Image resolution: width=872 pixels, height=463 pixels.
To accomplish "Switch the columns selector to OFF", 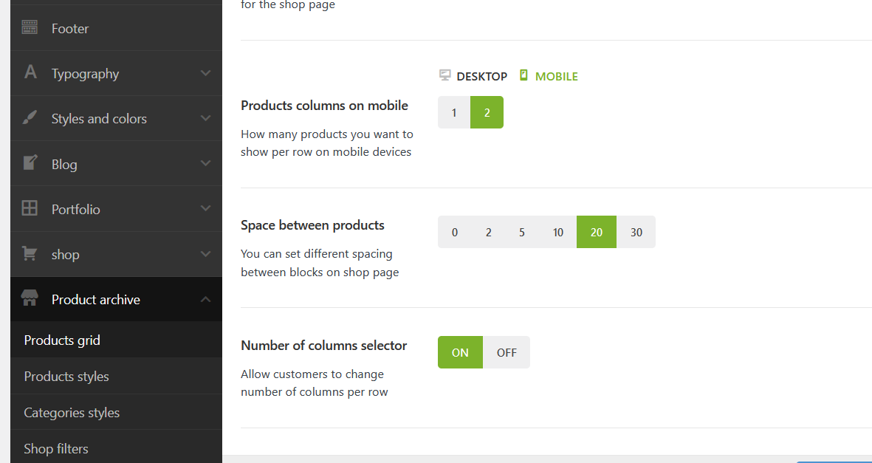I will [507, 352].
